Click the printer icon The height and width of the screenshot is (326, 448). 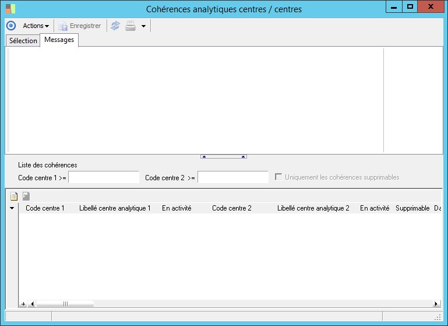coord(130,26)
